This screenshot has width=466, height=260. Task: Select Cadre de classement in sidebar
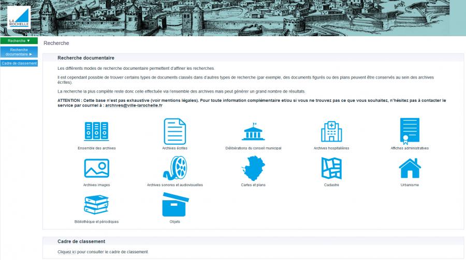pos(19,63)
